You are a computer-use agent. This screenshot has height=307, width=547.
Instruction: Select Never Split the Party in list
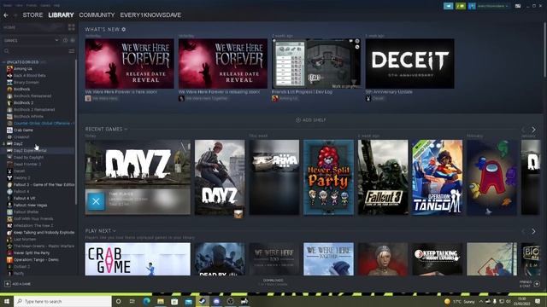32,252
